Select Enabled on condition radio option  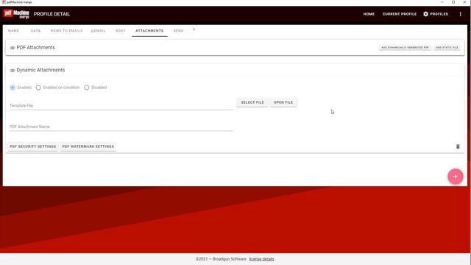pyautogui.click(x=38, y=88)
